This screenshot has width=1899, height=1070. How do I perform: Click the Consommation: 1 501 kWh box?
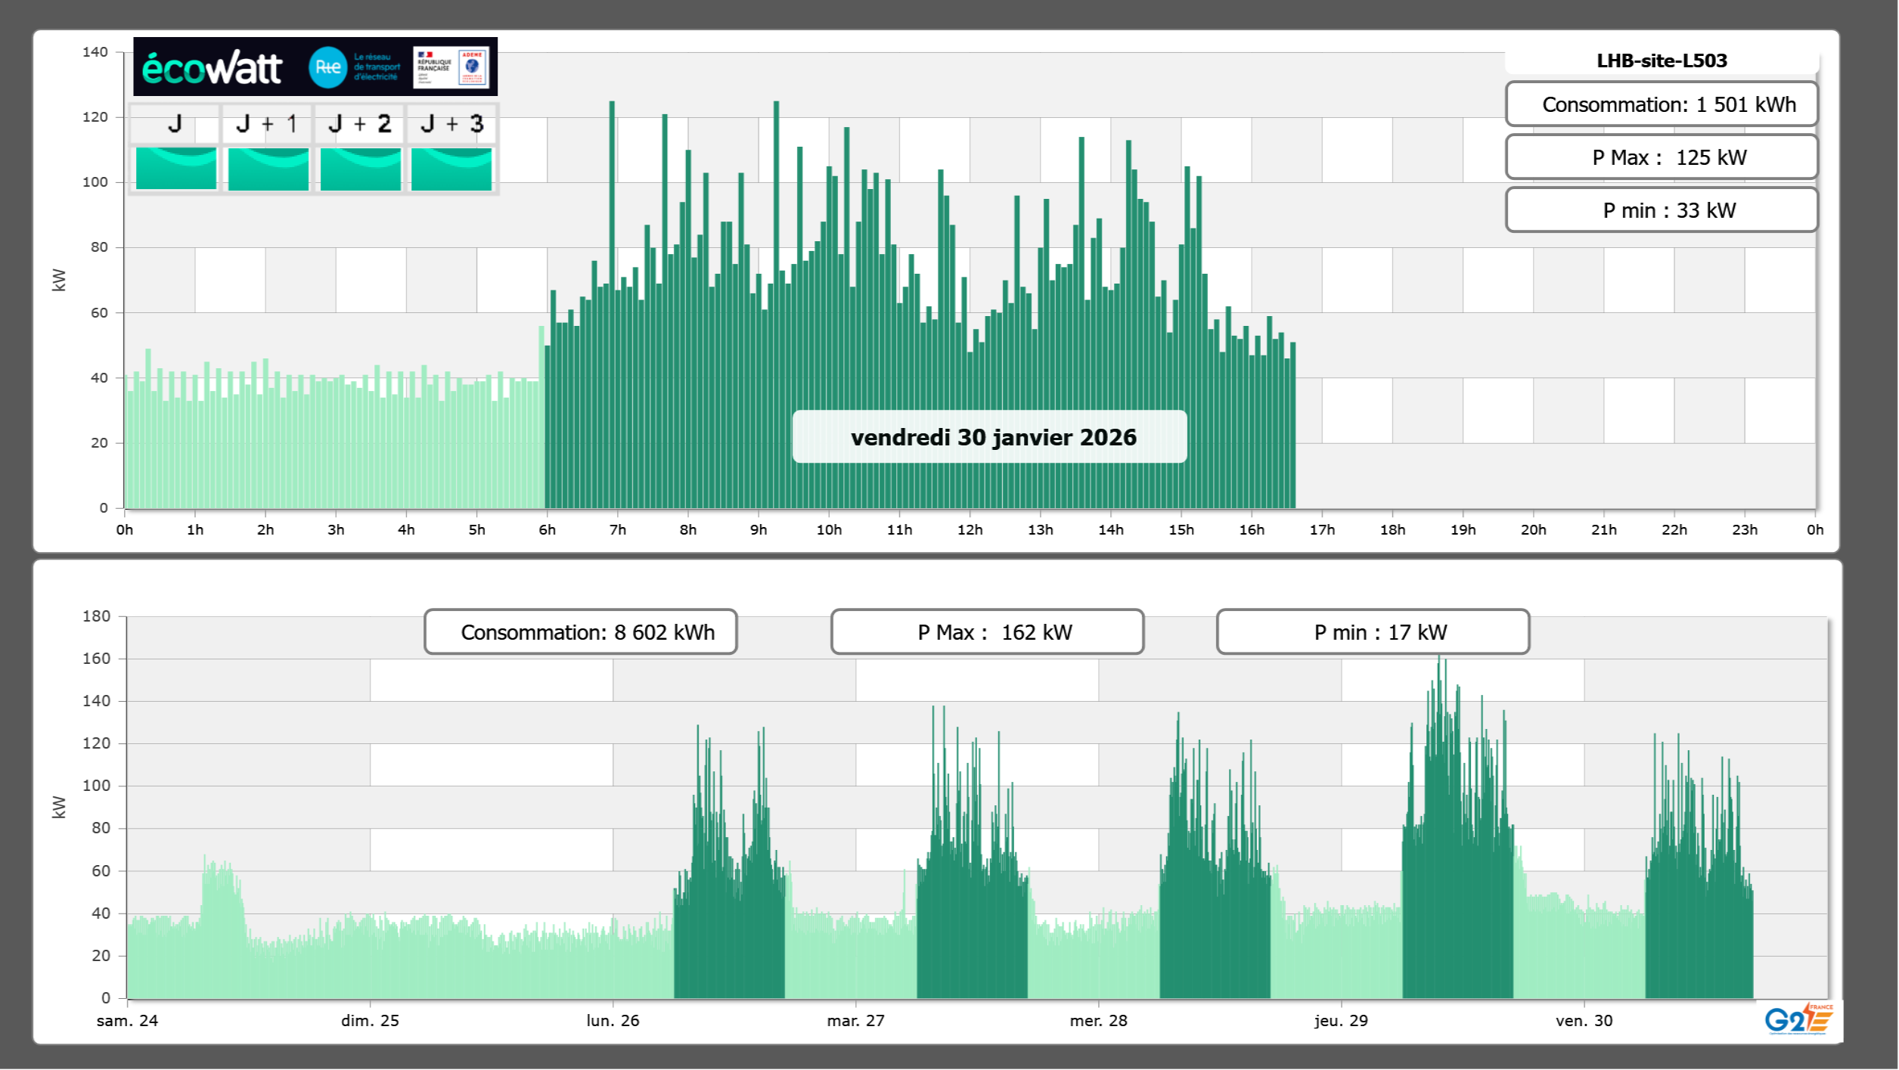(x=1662, y=104)
